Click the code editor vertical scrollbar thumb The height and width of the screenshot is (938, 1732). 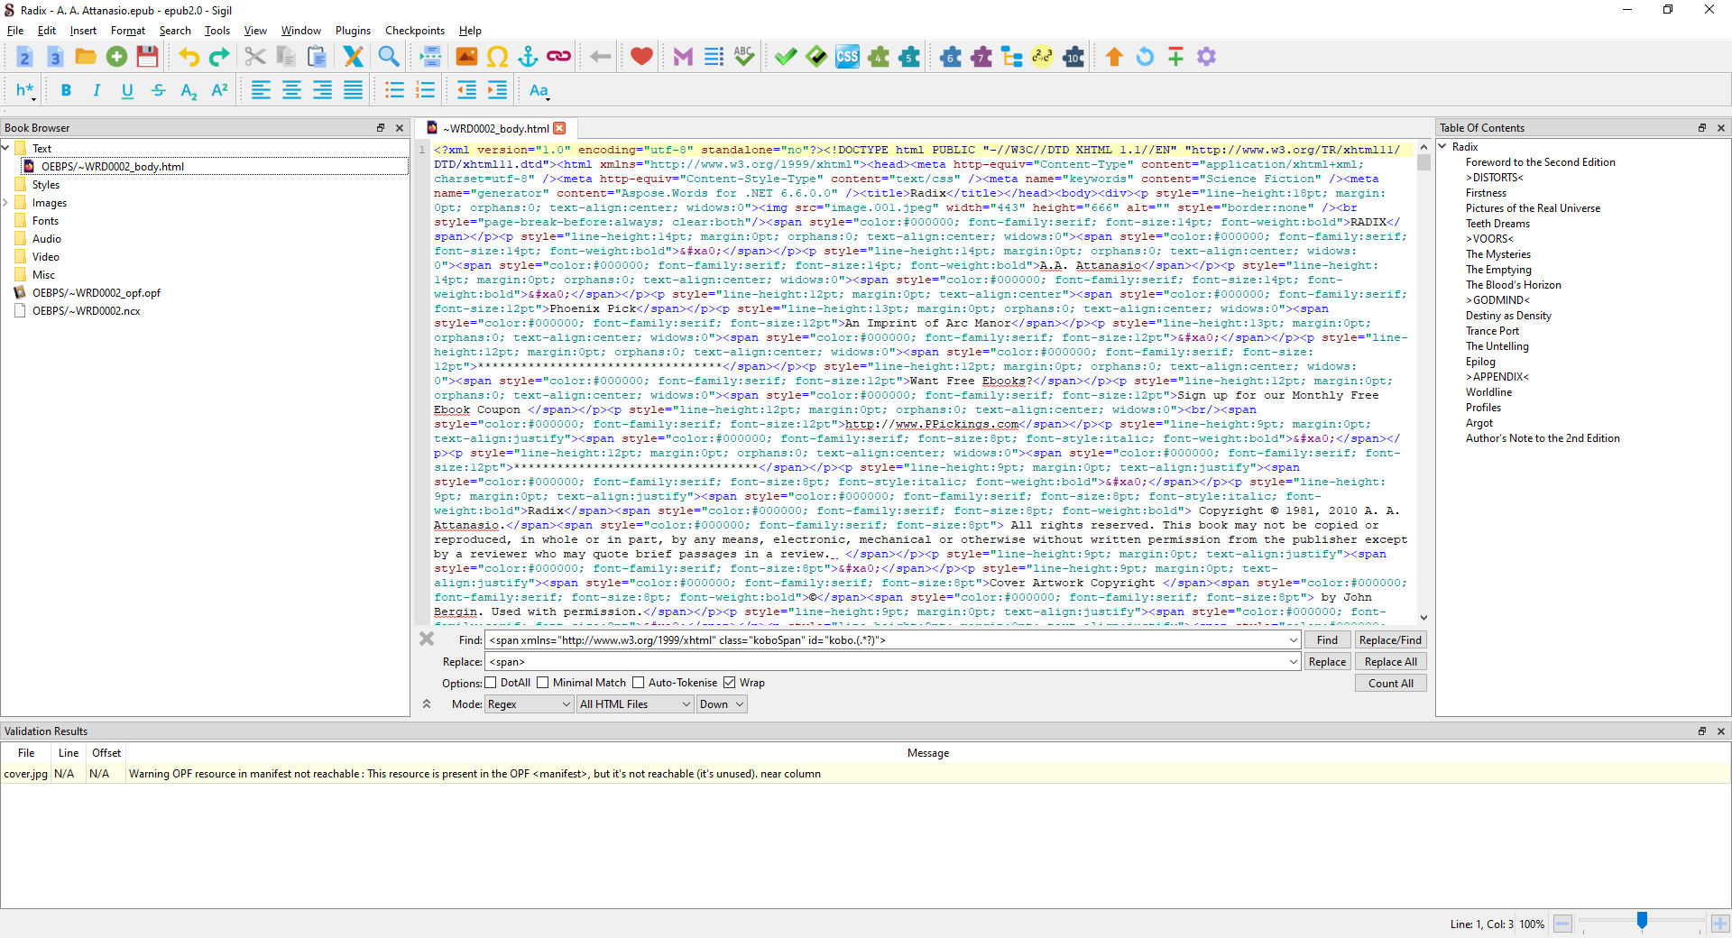pos(1423,162)
